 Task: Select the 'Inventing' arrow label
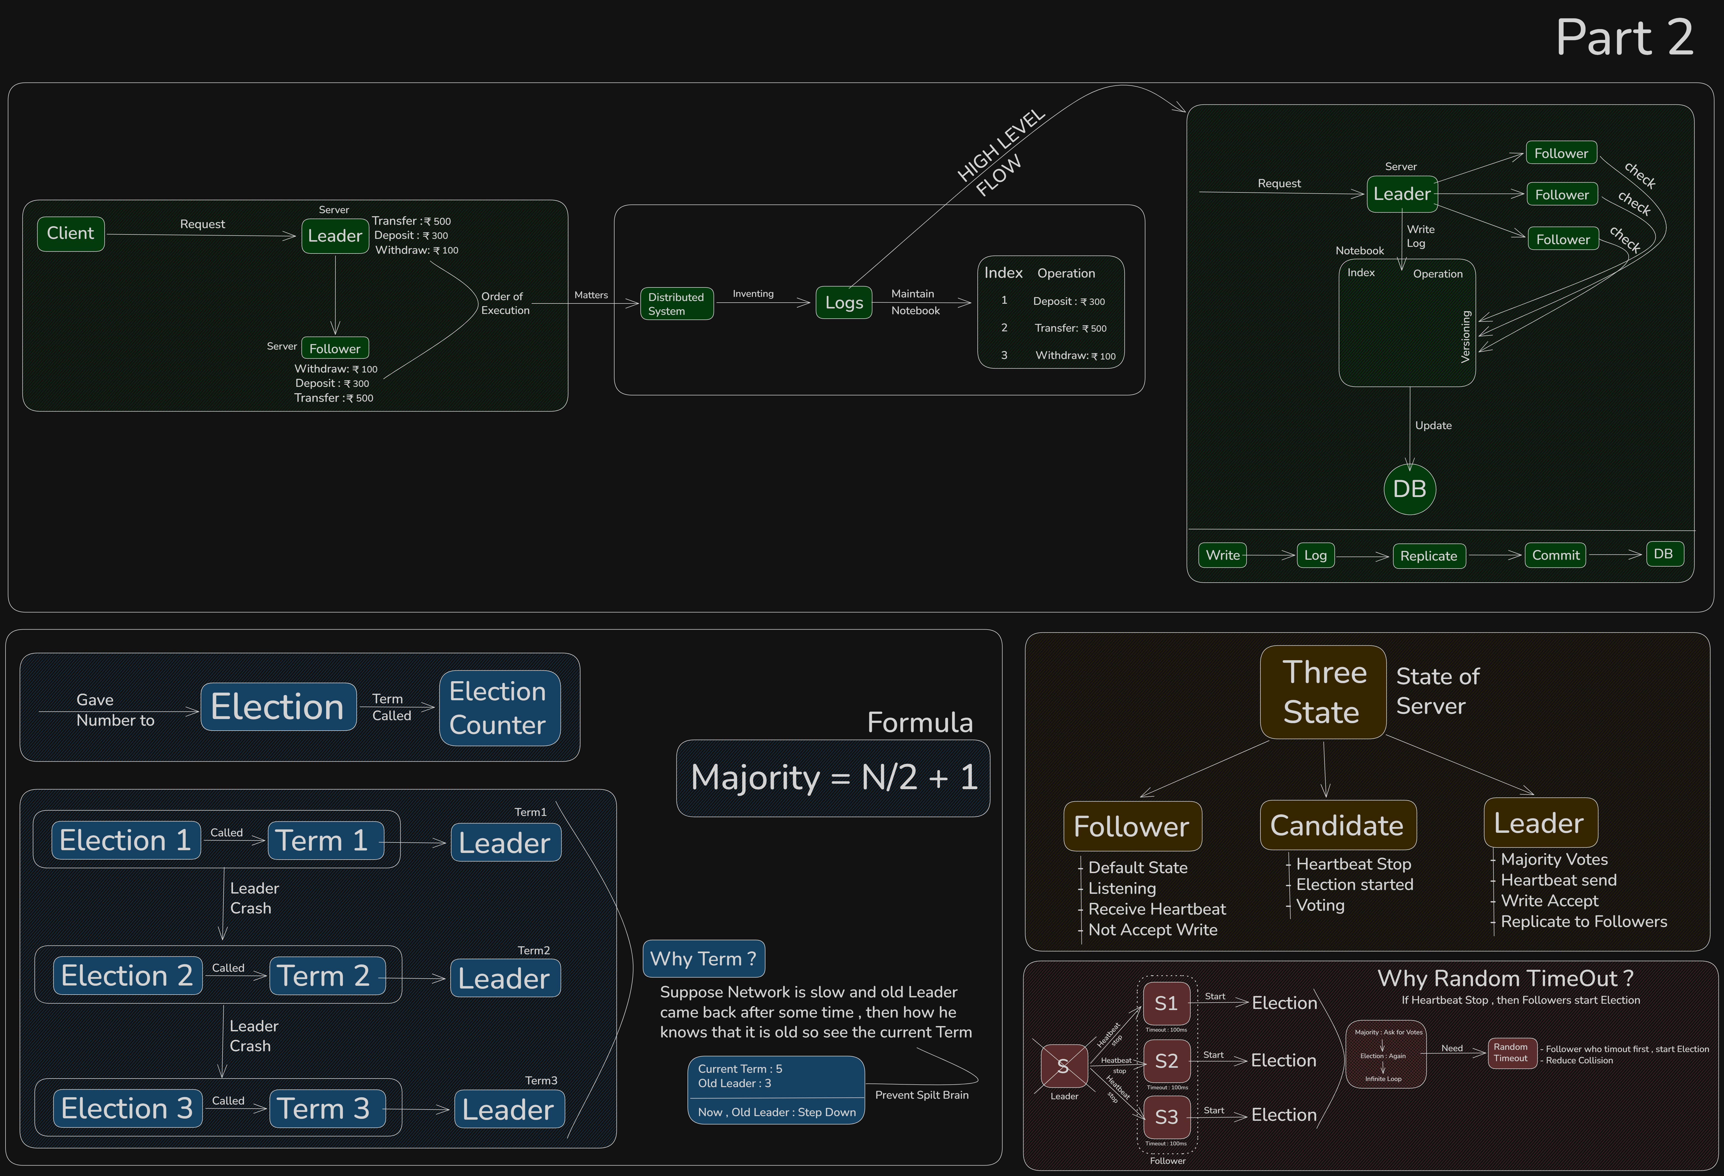[753, 294]
